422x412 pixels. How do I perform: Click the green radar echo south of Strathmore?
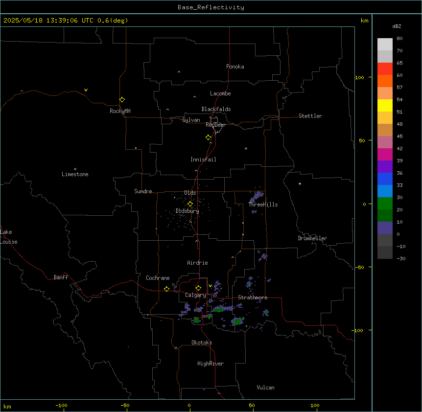[237, 321]
